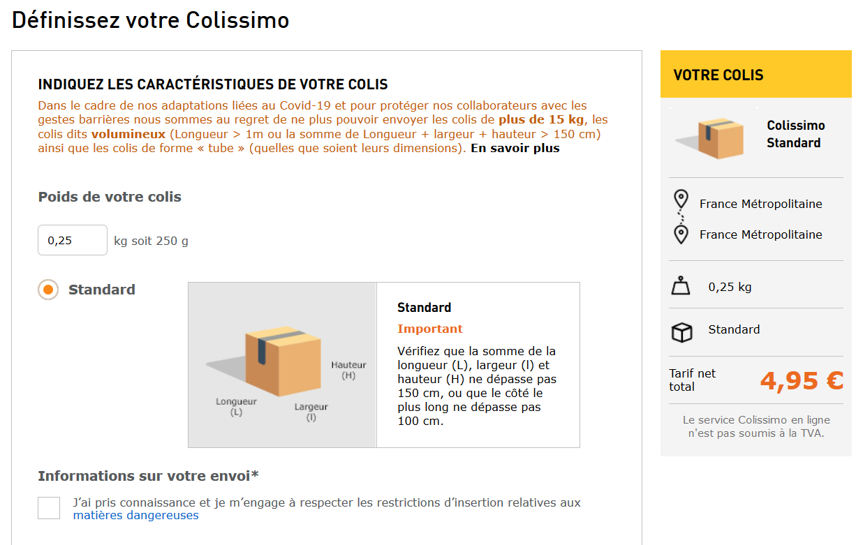856x545 pixels.
Task: Click the "Largeur (l)" label on the diagram
Action: pyautogui.click(x=311, y=412)
